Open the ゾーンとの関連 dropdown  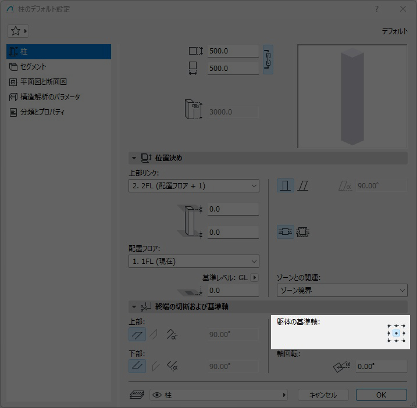342,290
